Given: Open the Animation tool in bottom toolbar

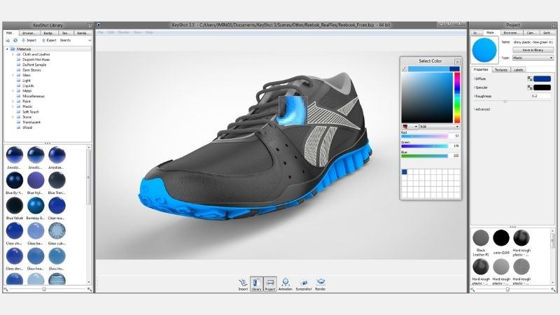Looking at the screenshot, I should pos(285,283).
